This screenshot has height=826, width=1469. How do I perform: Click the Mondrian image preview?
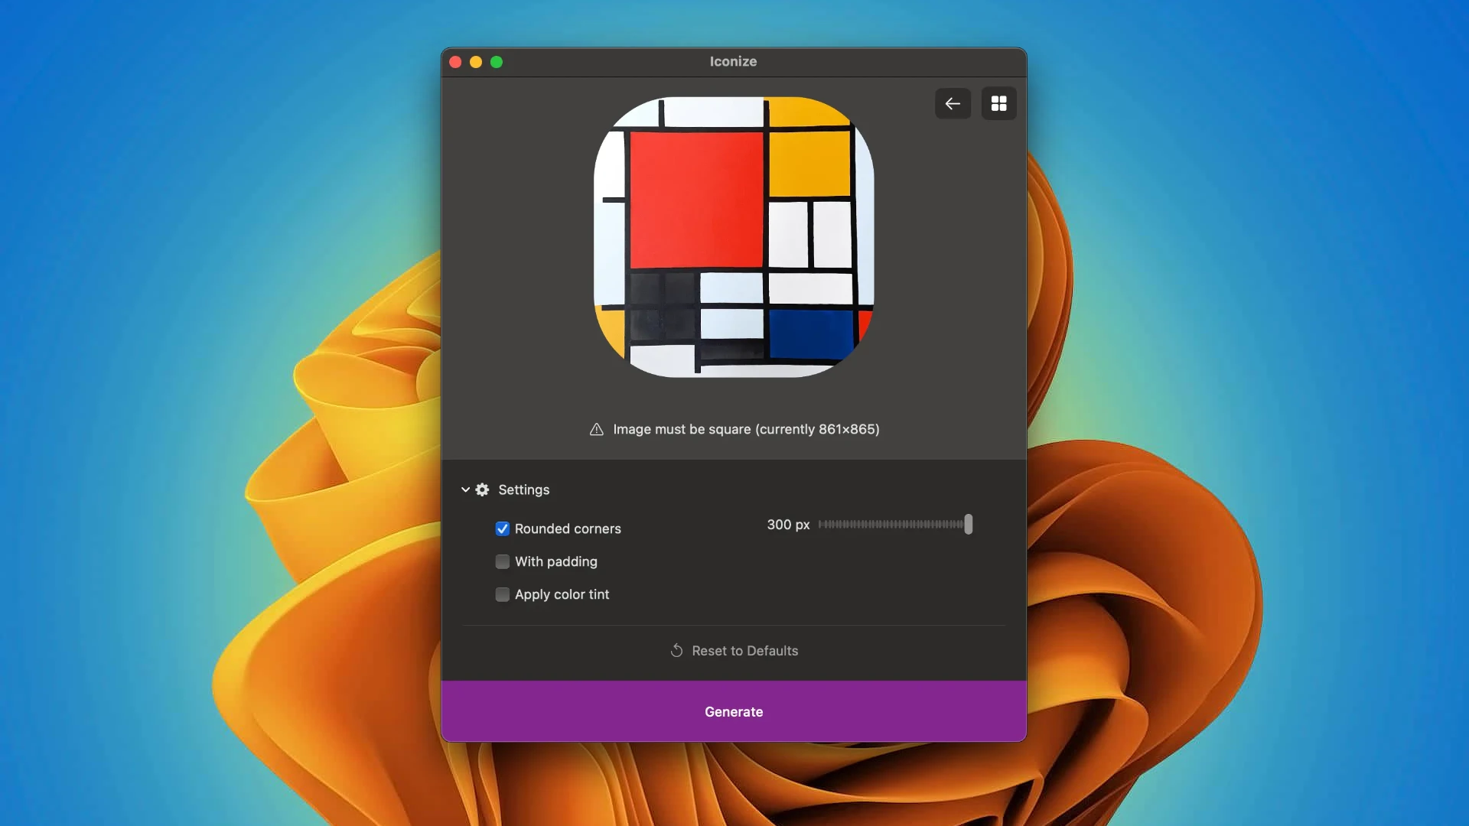click(x=734, y=237)
